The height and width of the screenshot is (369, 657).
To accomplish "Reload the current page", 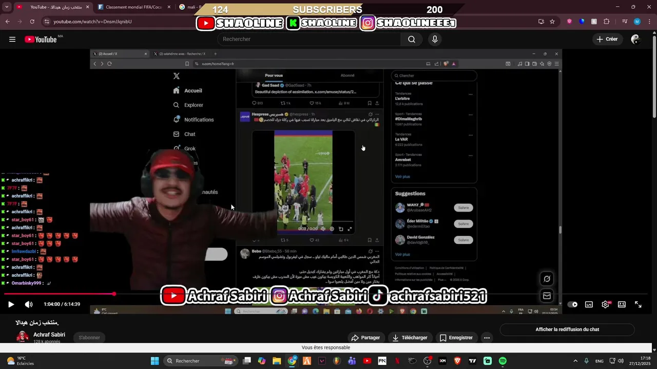I will 32,22.
